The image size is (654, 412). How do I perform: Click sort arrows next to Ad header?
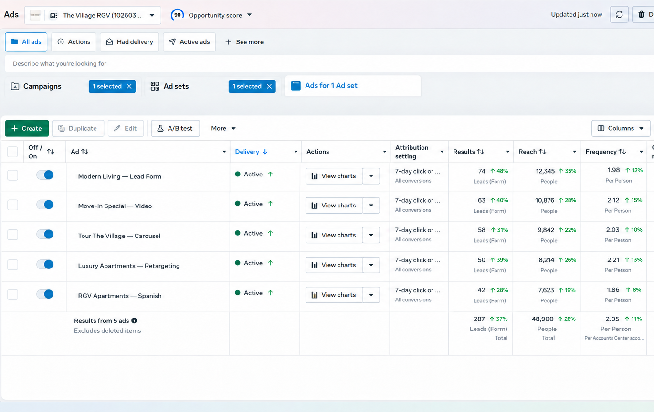pyautogui.click(x=85, y=152)
